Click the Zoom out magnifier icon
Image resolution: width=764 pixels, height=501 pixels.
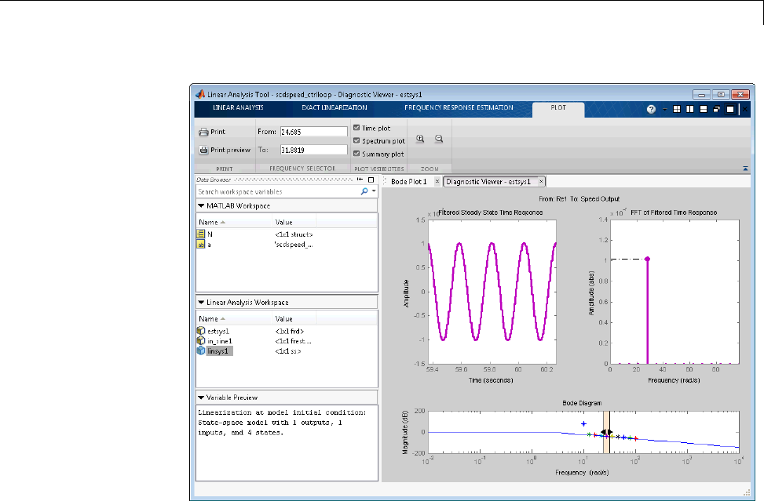[439, 138]
